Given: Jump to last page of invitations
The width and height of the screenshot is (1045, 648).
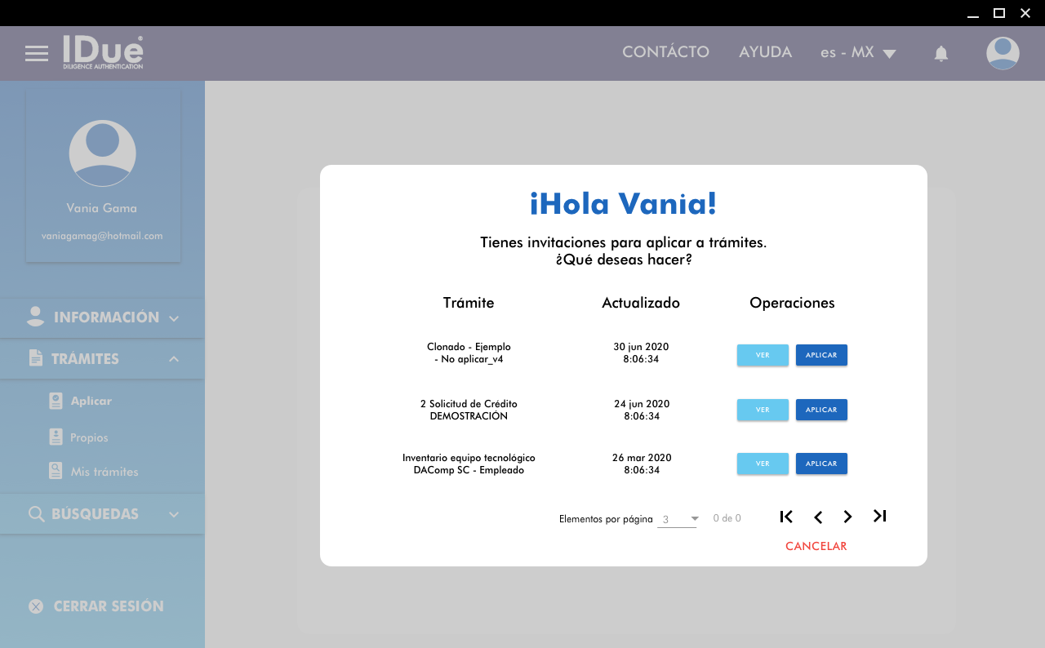Looking at the screenshot, I should coord(879,517).
